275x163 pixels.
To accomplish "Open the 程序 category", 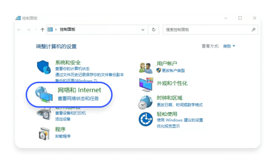I will 60,129.
